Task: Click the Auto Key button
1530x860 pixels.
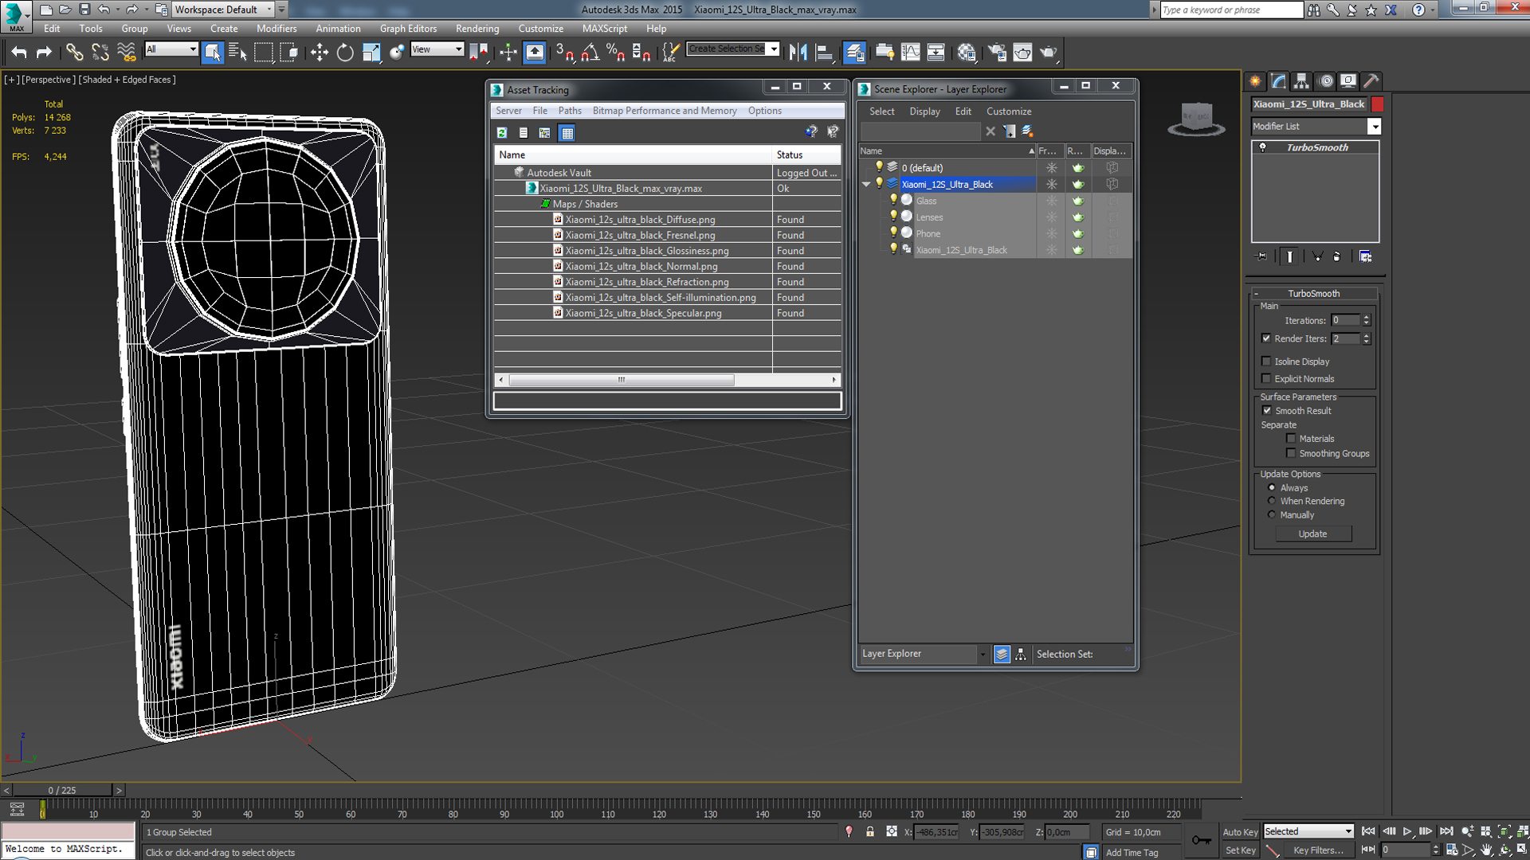Action: click(x=1240, y=832)
